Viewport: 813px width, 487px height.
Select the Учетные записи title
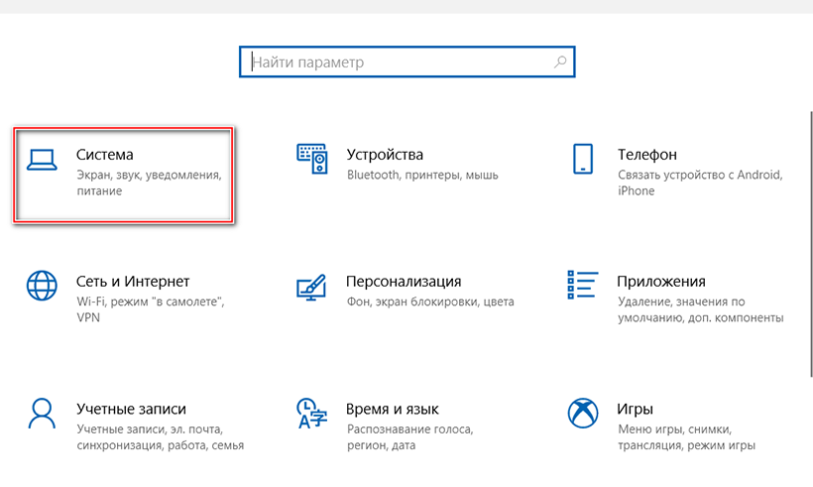(x=131, y=409)
